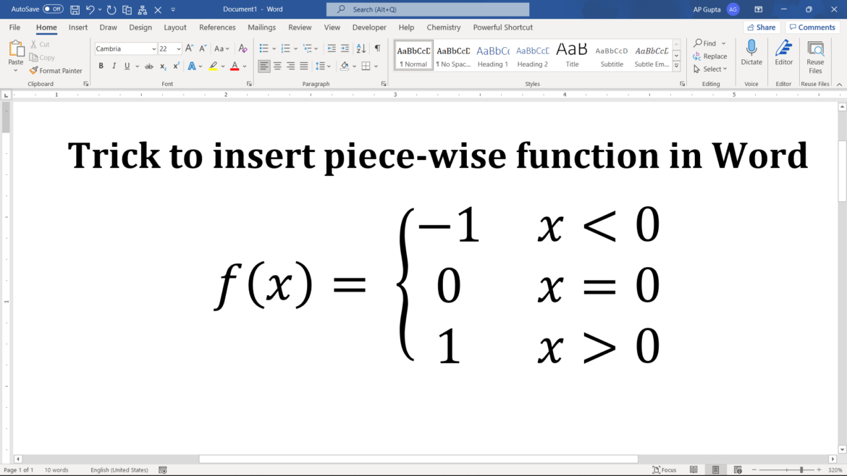This screenshot has width=847, height=476.
Task: Toggle italic formatting
Action: click(114, 65)
